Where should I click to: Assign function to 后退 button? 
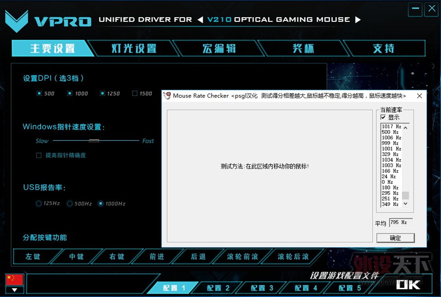198,256
